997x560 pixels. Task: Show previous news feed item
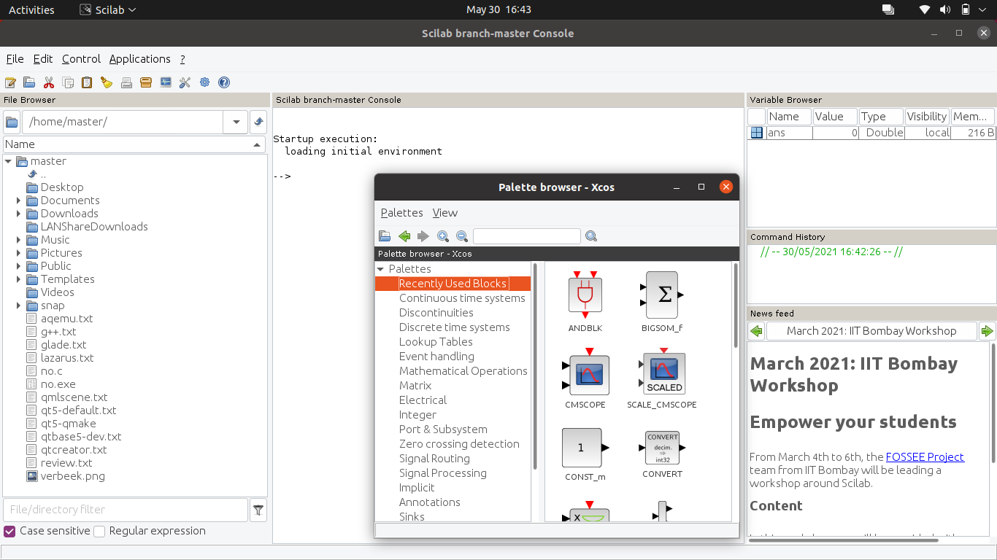(x=756, y=331)
